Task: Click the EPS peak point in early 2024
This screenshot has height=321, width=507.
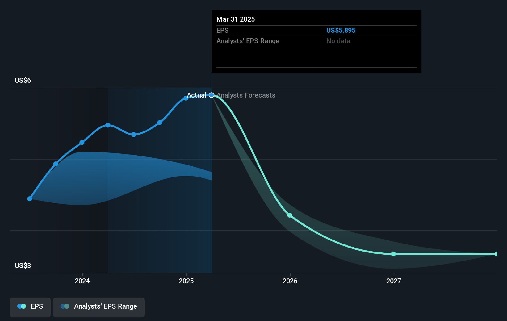Action: point(108,125)
